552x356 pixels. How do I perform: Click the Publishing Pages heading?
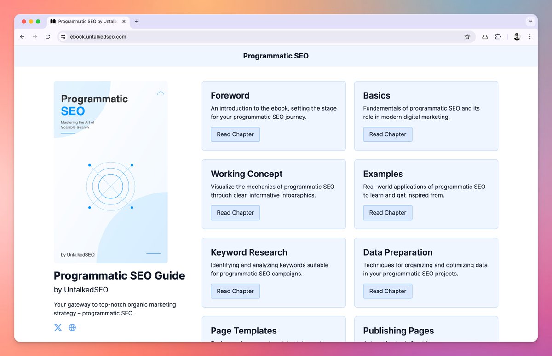(x=399, y=331)
